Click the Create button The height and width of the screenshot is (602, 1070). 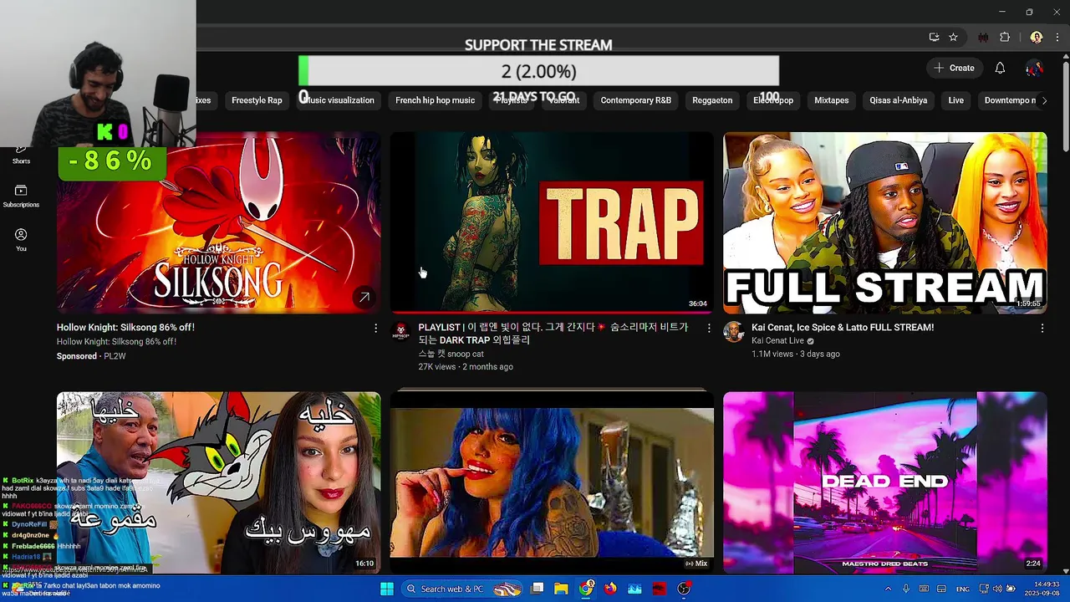[x=954, y=68]
